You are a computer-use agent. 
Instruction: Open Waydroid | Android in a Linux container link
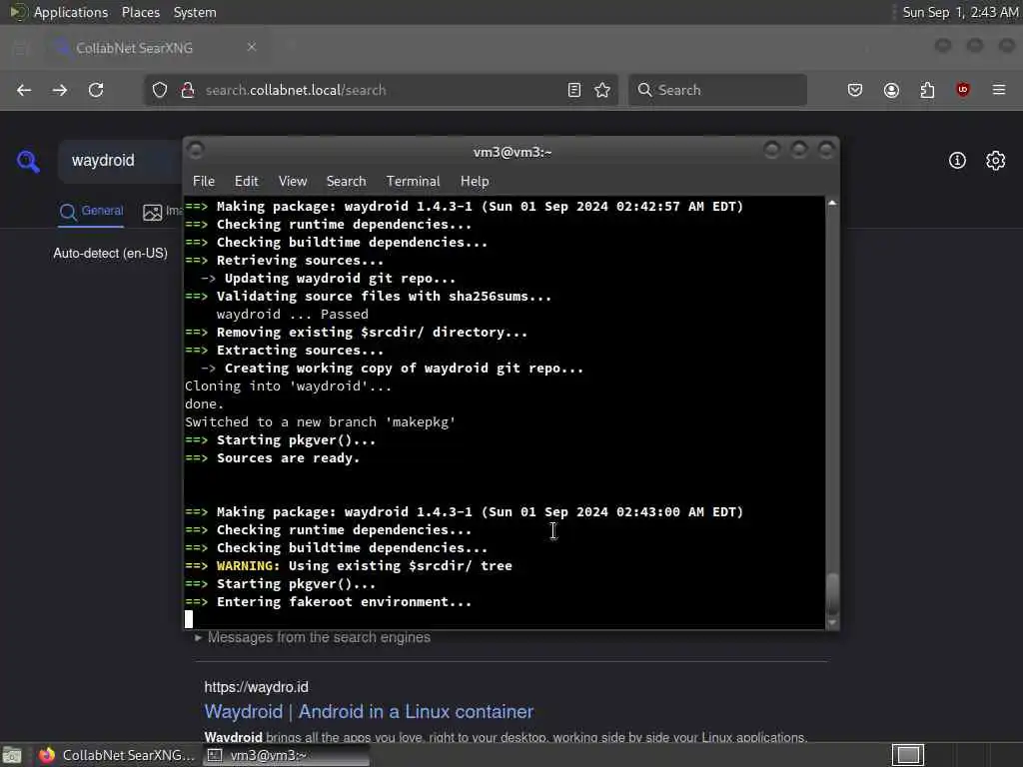[369, 711]
